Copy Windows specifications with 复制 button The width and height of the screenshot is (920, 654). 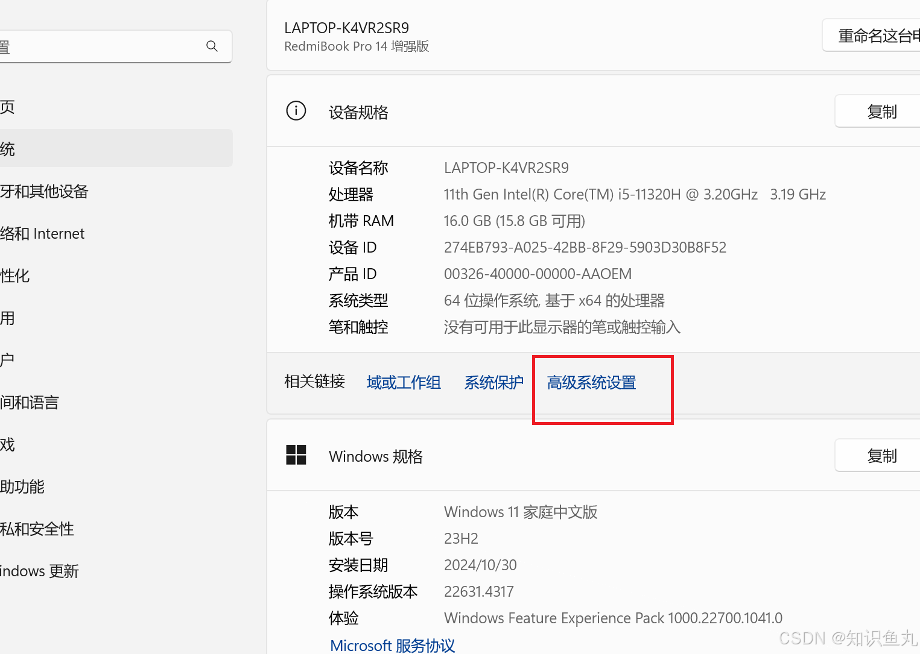point(878,456)
